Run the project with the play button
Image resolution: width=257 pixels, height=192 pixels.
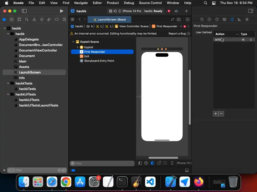click(62, 11)
